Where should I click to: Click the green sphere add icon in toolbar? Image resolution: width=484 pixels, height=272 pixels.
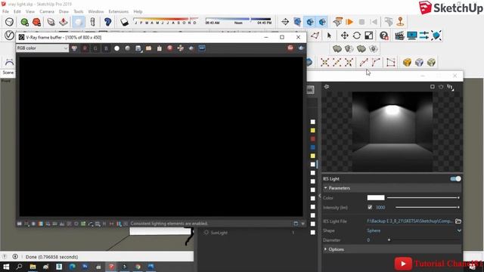coord(24,22)
